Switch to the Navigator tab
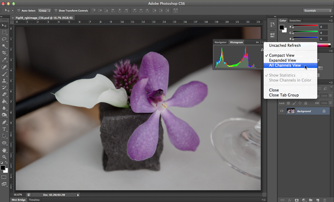 (x=220, y=42)
